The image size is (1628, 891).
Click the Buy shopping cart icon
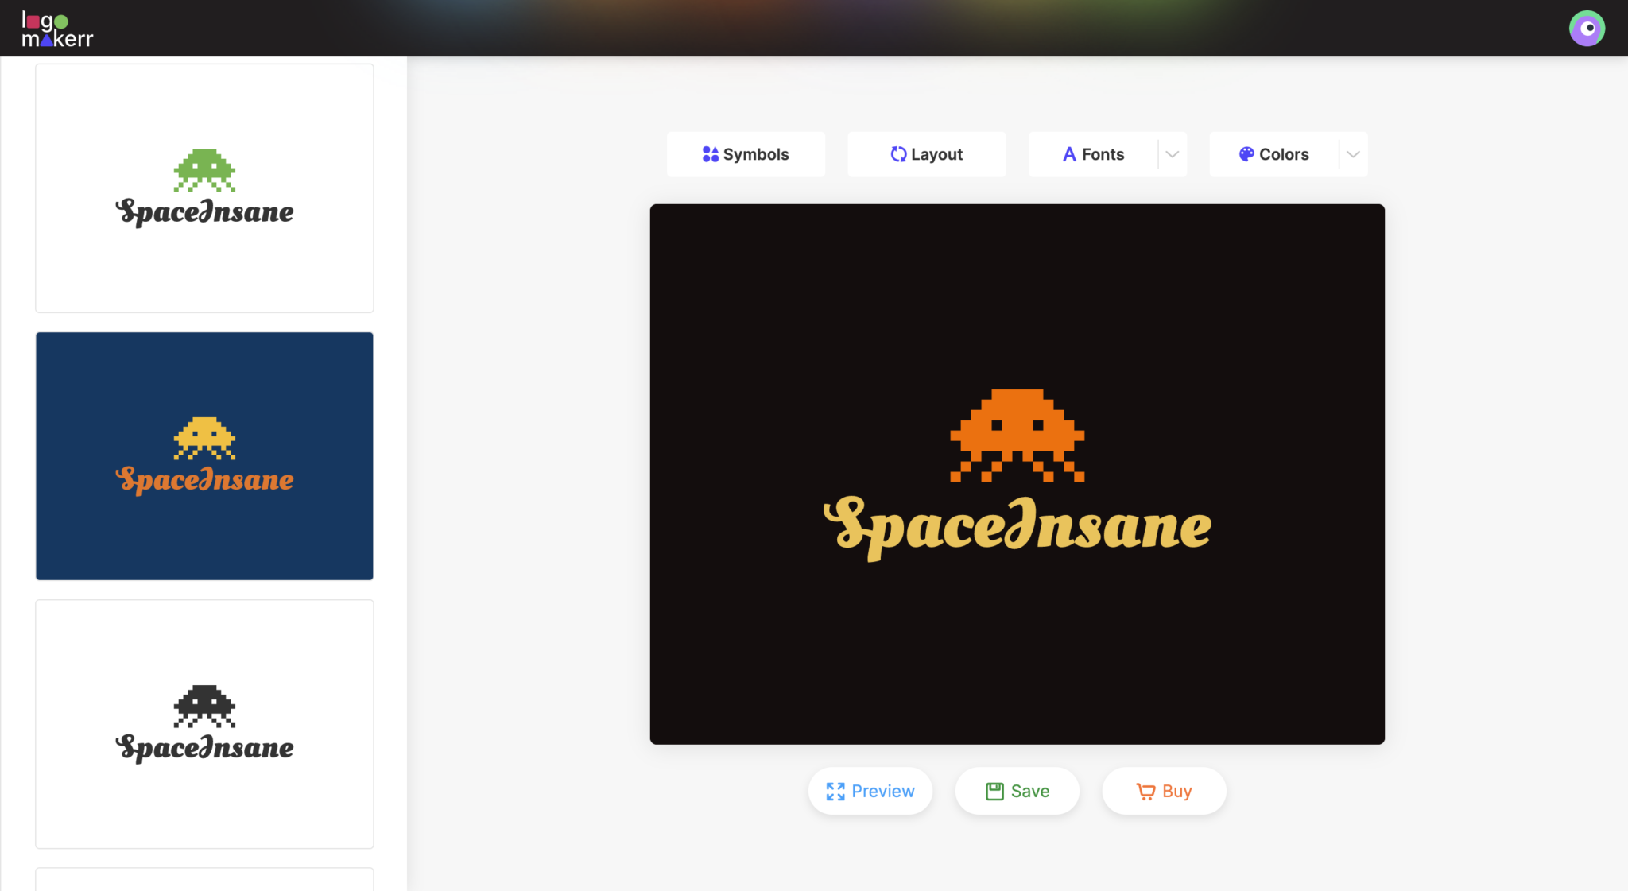click(x=1145, y=791)
